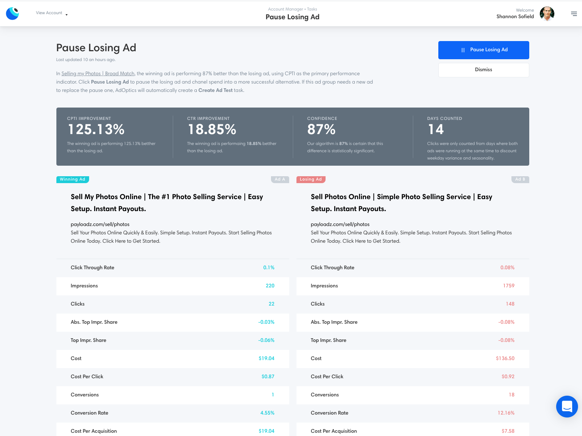Click the Ad A tag
The image size is (582, 436).
(x=280, y=179)
